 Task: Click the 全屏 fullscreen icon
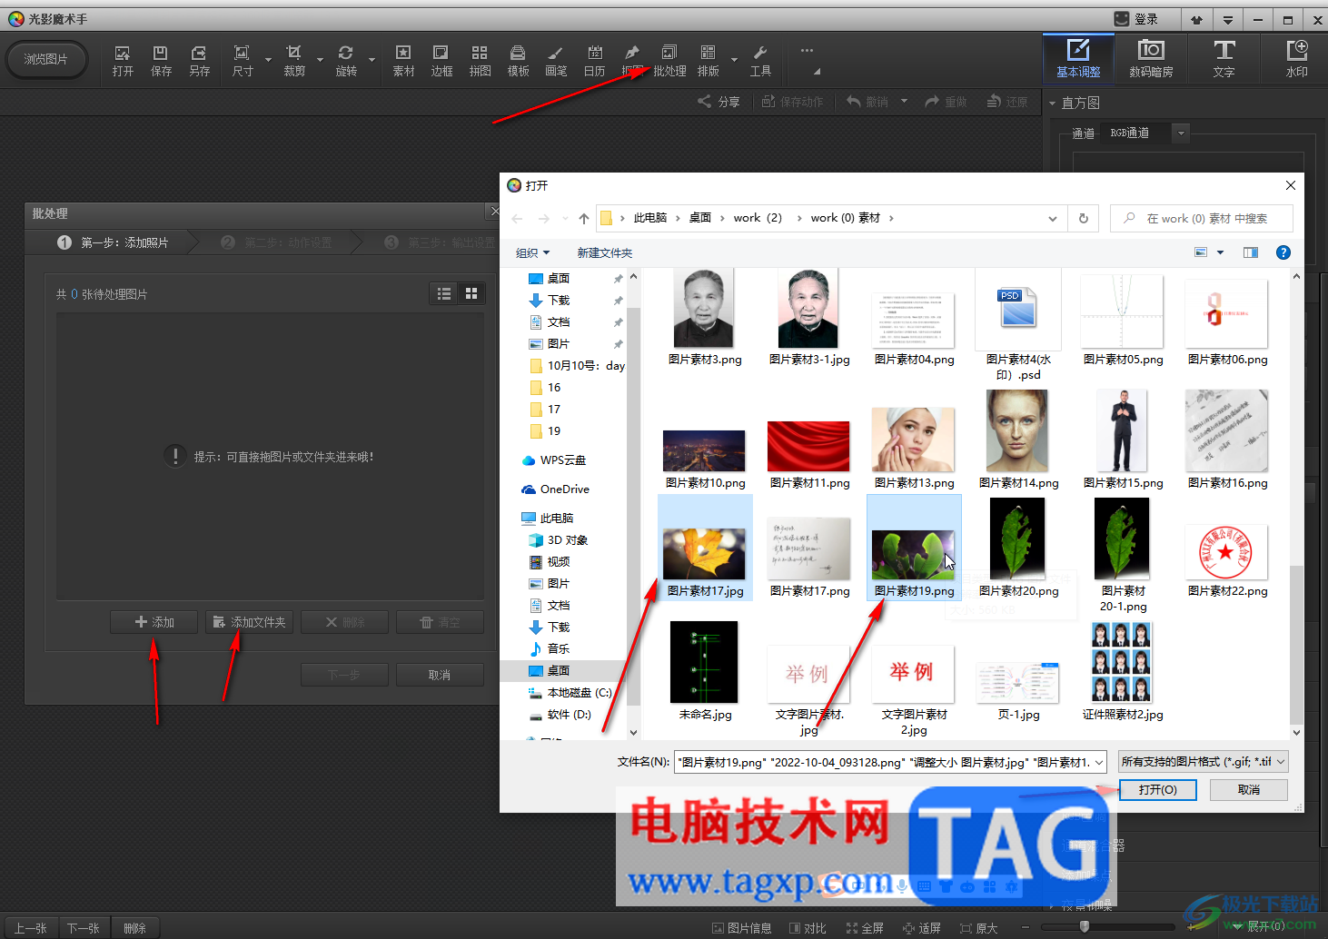coord(865,928)
